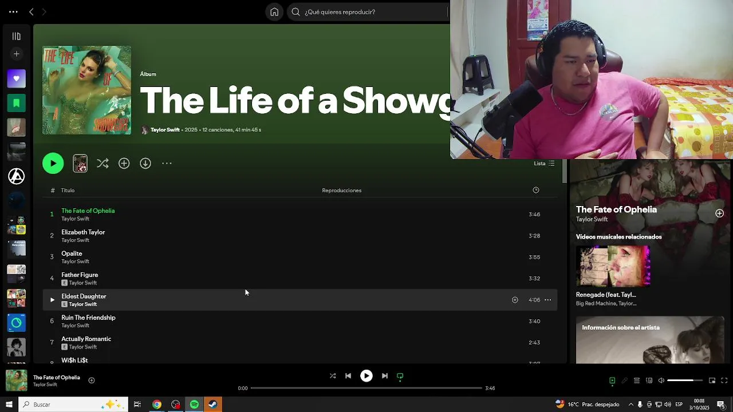Open the white circled-A logo playlist
Viewport: 733px width, 412px height.
click(x=16, y=176)
